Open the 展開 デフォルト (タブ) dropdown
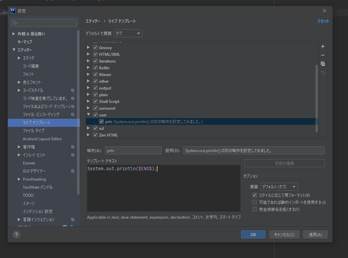This screenshot has width=348, height=258. pyautogui.click(x=279, y=187)
